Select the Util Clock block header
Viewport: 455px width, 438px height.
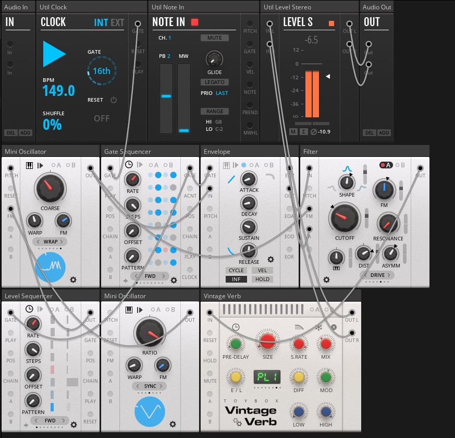[91, 7]
